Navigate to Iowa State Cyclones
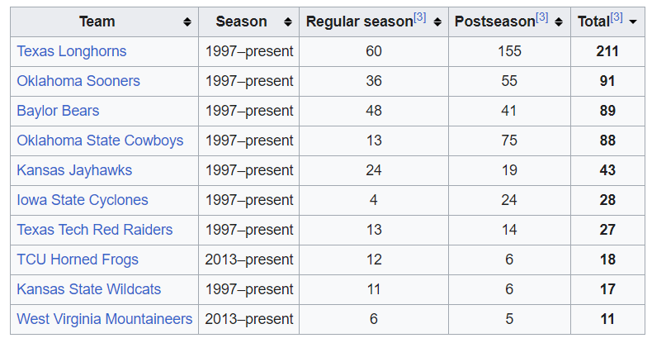 [x=83, y=200]
